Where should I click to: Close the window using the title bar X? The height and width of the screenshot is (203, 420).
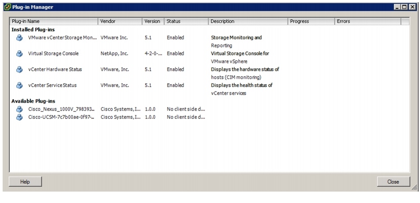pyautogui.click(x=412, y=7)
